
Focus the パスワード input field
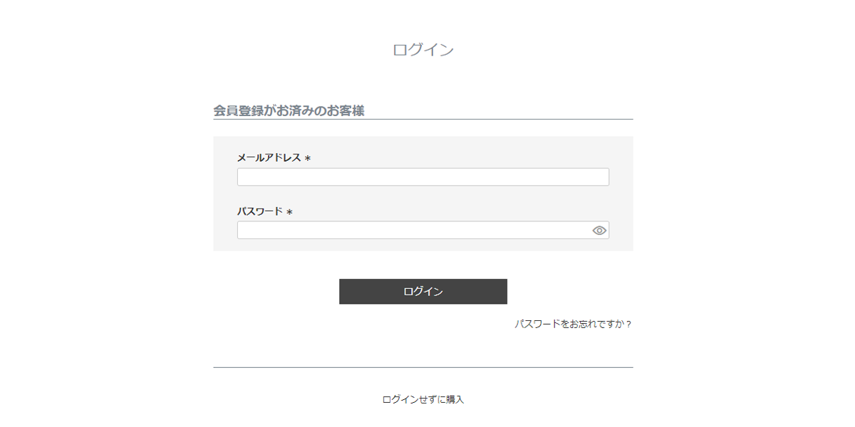423,231
